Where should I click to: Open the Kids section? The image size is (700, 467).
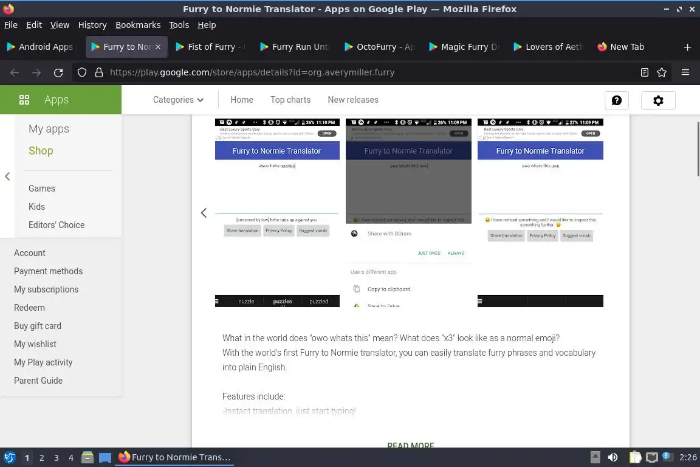[36, 207]
